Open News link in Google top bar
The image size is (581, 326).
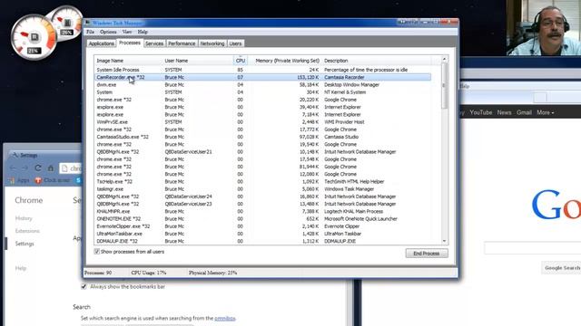tap(505, 112)
